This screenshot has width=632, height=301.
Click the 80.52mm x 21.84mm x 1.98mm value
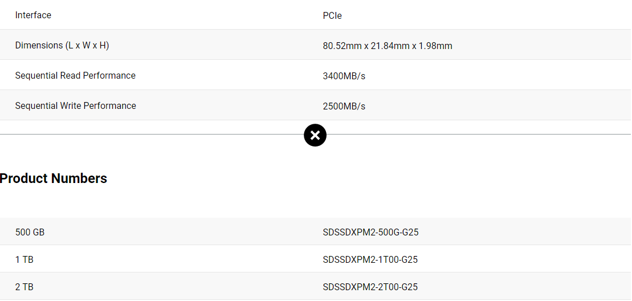pos(388,46)
